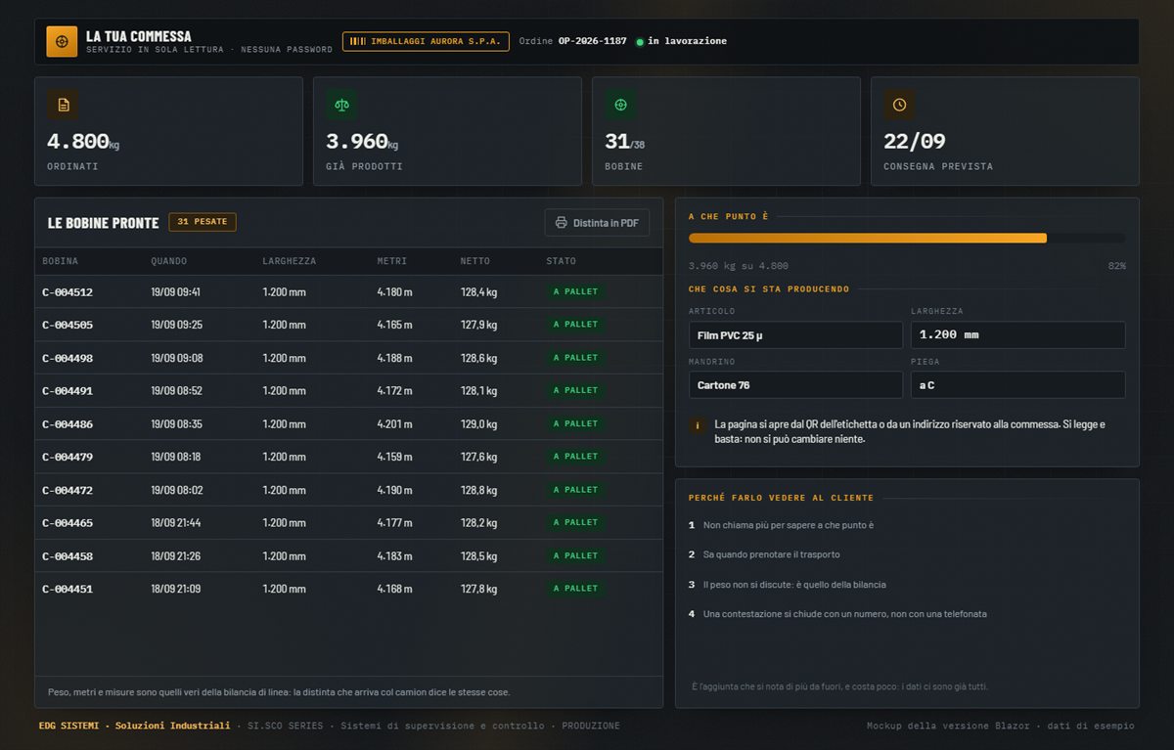Click the Larghezza field showing 1.200 mm
This screenshot has height=750, width=1174.
click(x=1018, y=335)
